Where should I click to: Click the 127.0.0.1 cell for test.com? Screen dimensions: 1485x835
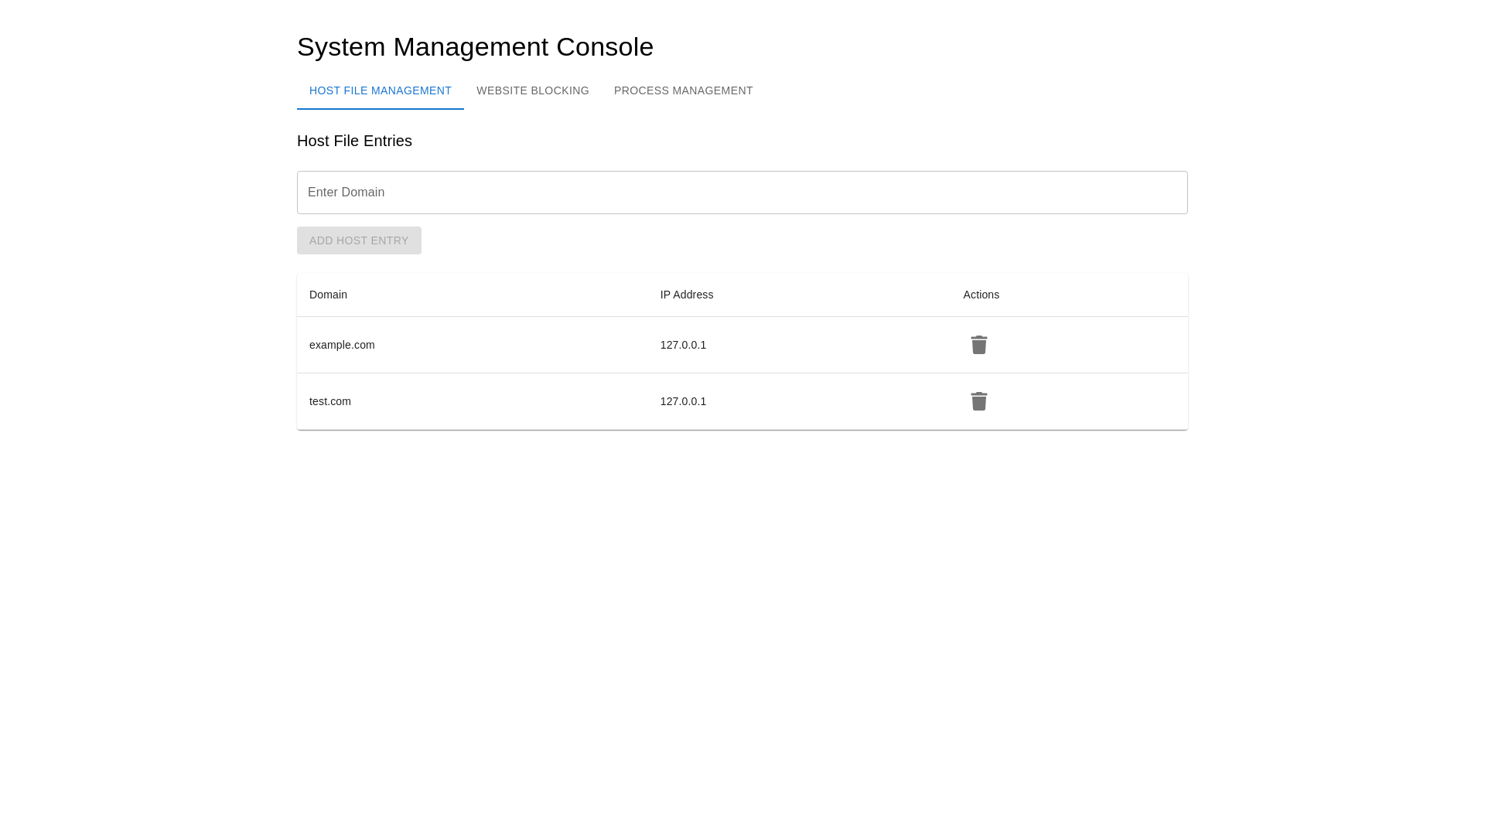coord(800,401)
